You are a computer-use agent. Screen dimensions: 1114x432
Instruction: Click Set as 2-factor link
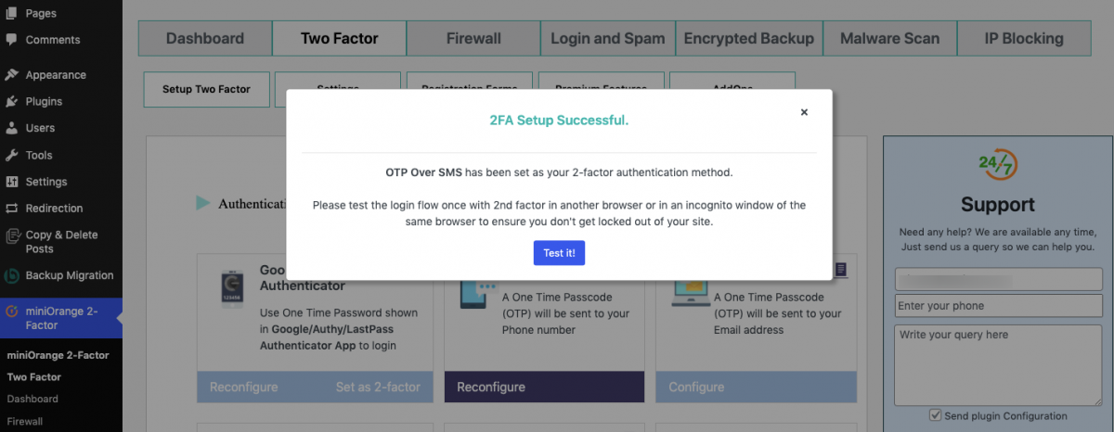pos(378,387)
